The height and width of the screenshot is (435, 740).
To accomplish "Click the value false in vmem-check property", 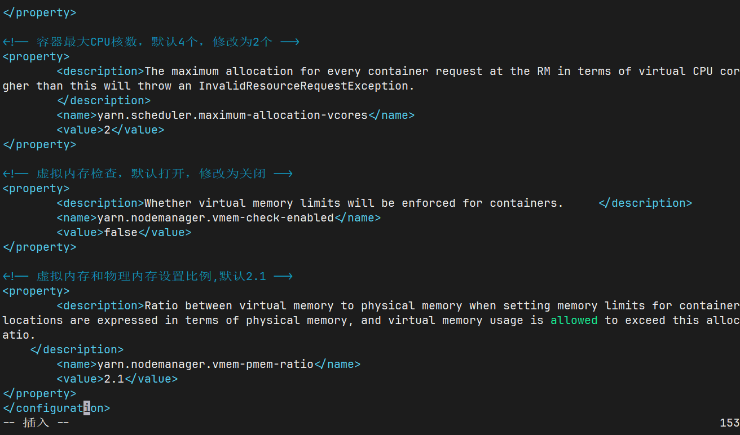I will (121, 232).
